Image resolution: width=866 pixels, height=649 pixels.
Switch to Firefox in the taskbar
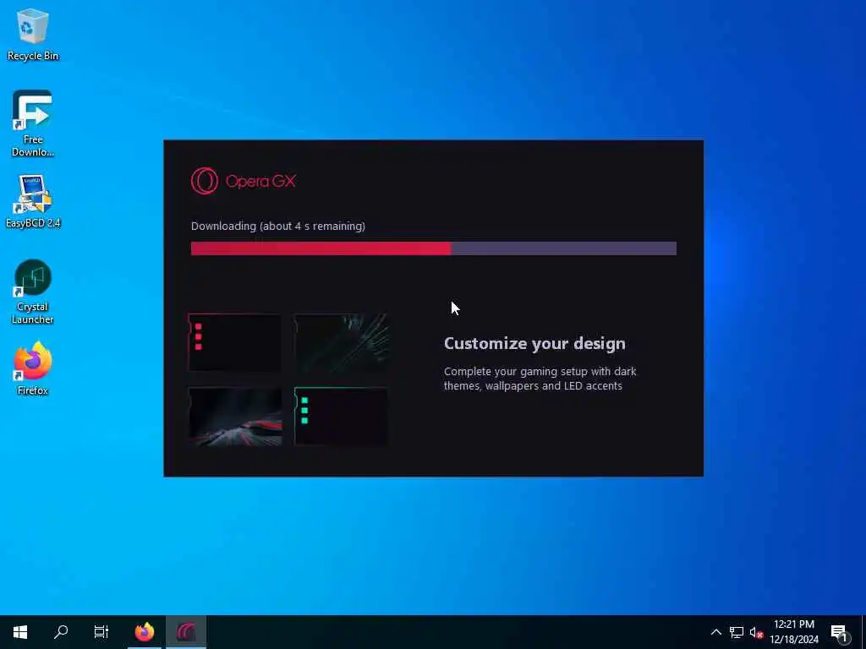145,632
